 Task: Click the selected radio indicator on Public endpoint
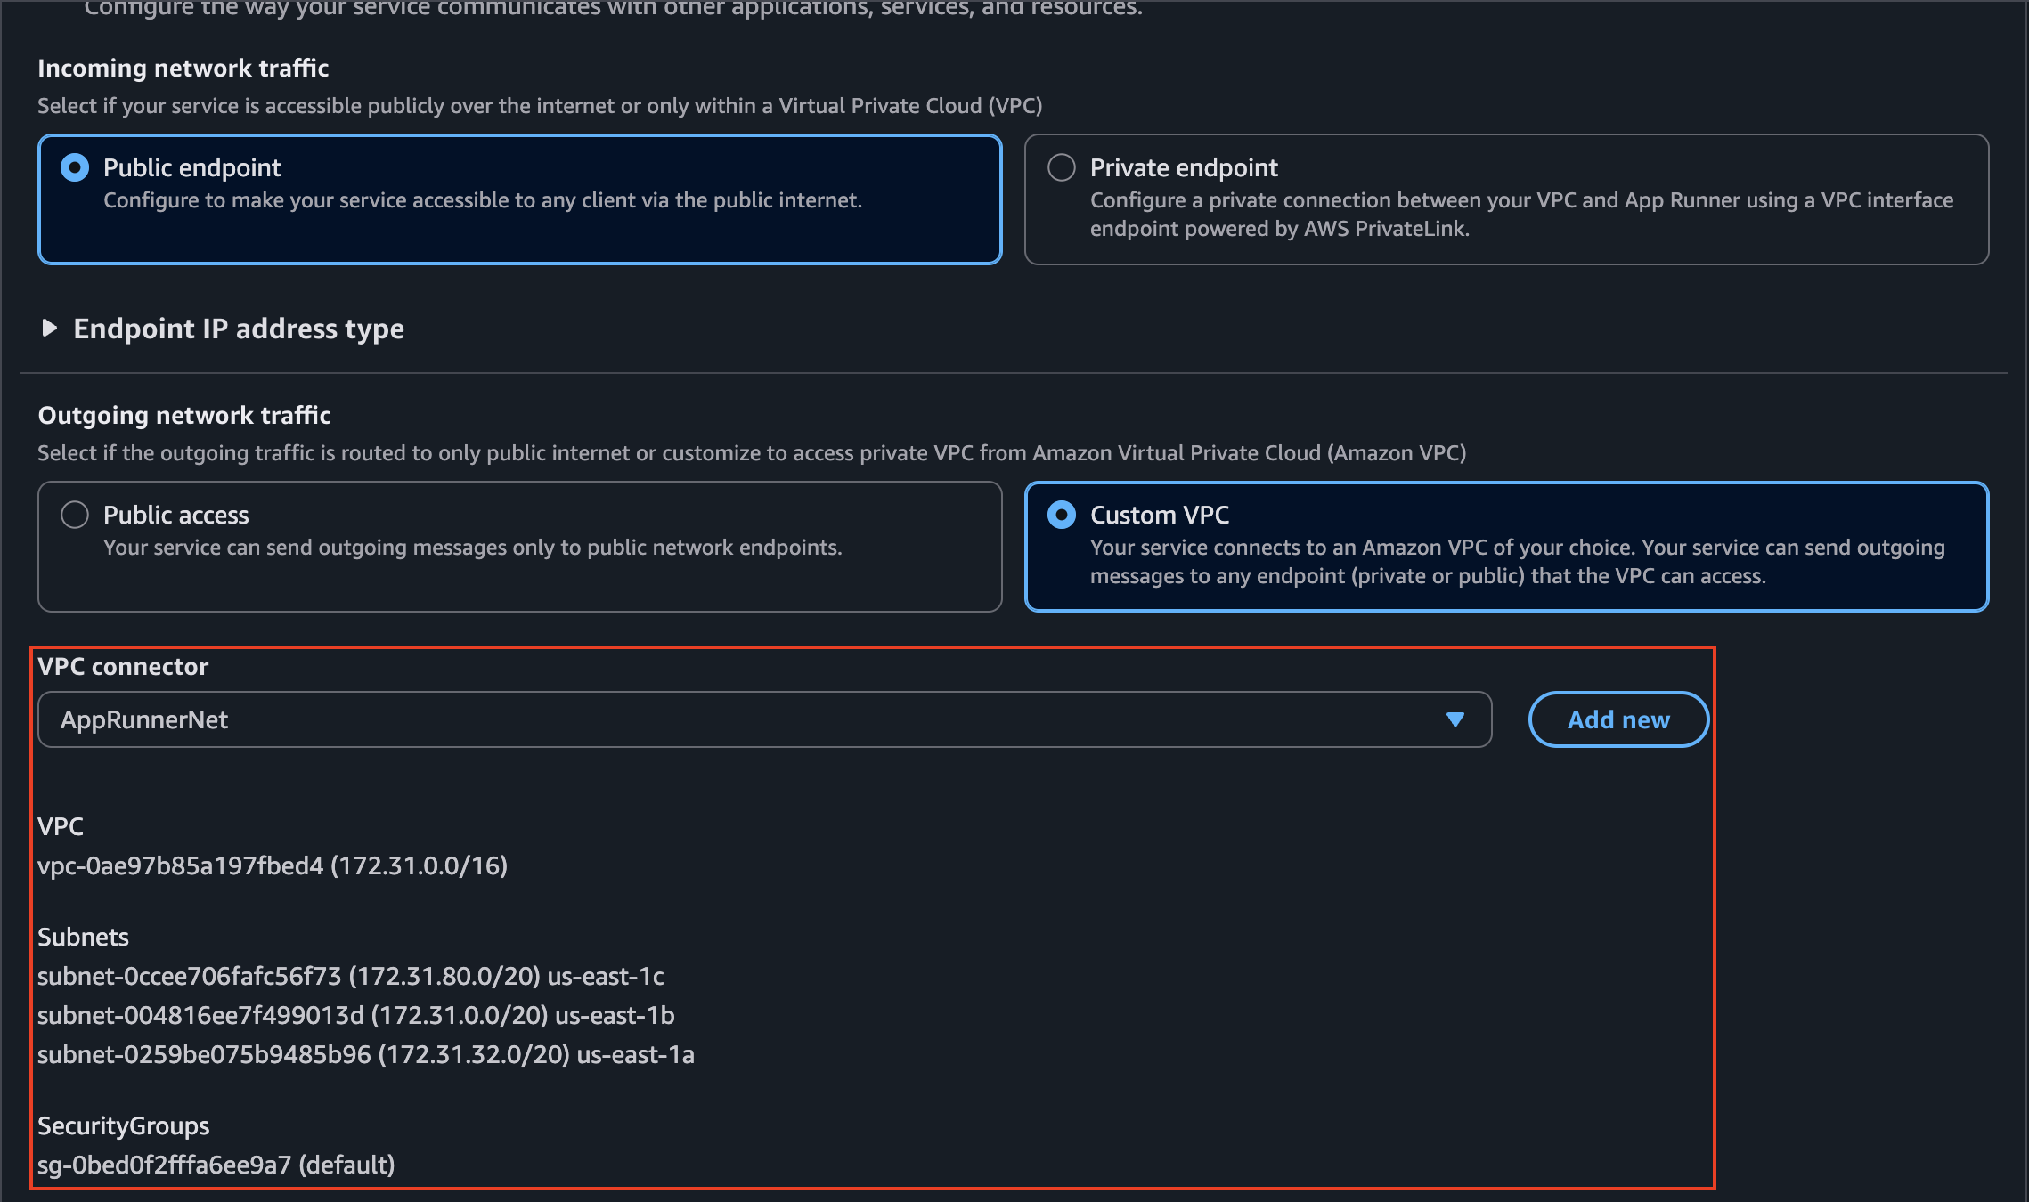[x=75, y=166]
